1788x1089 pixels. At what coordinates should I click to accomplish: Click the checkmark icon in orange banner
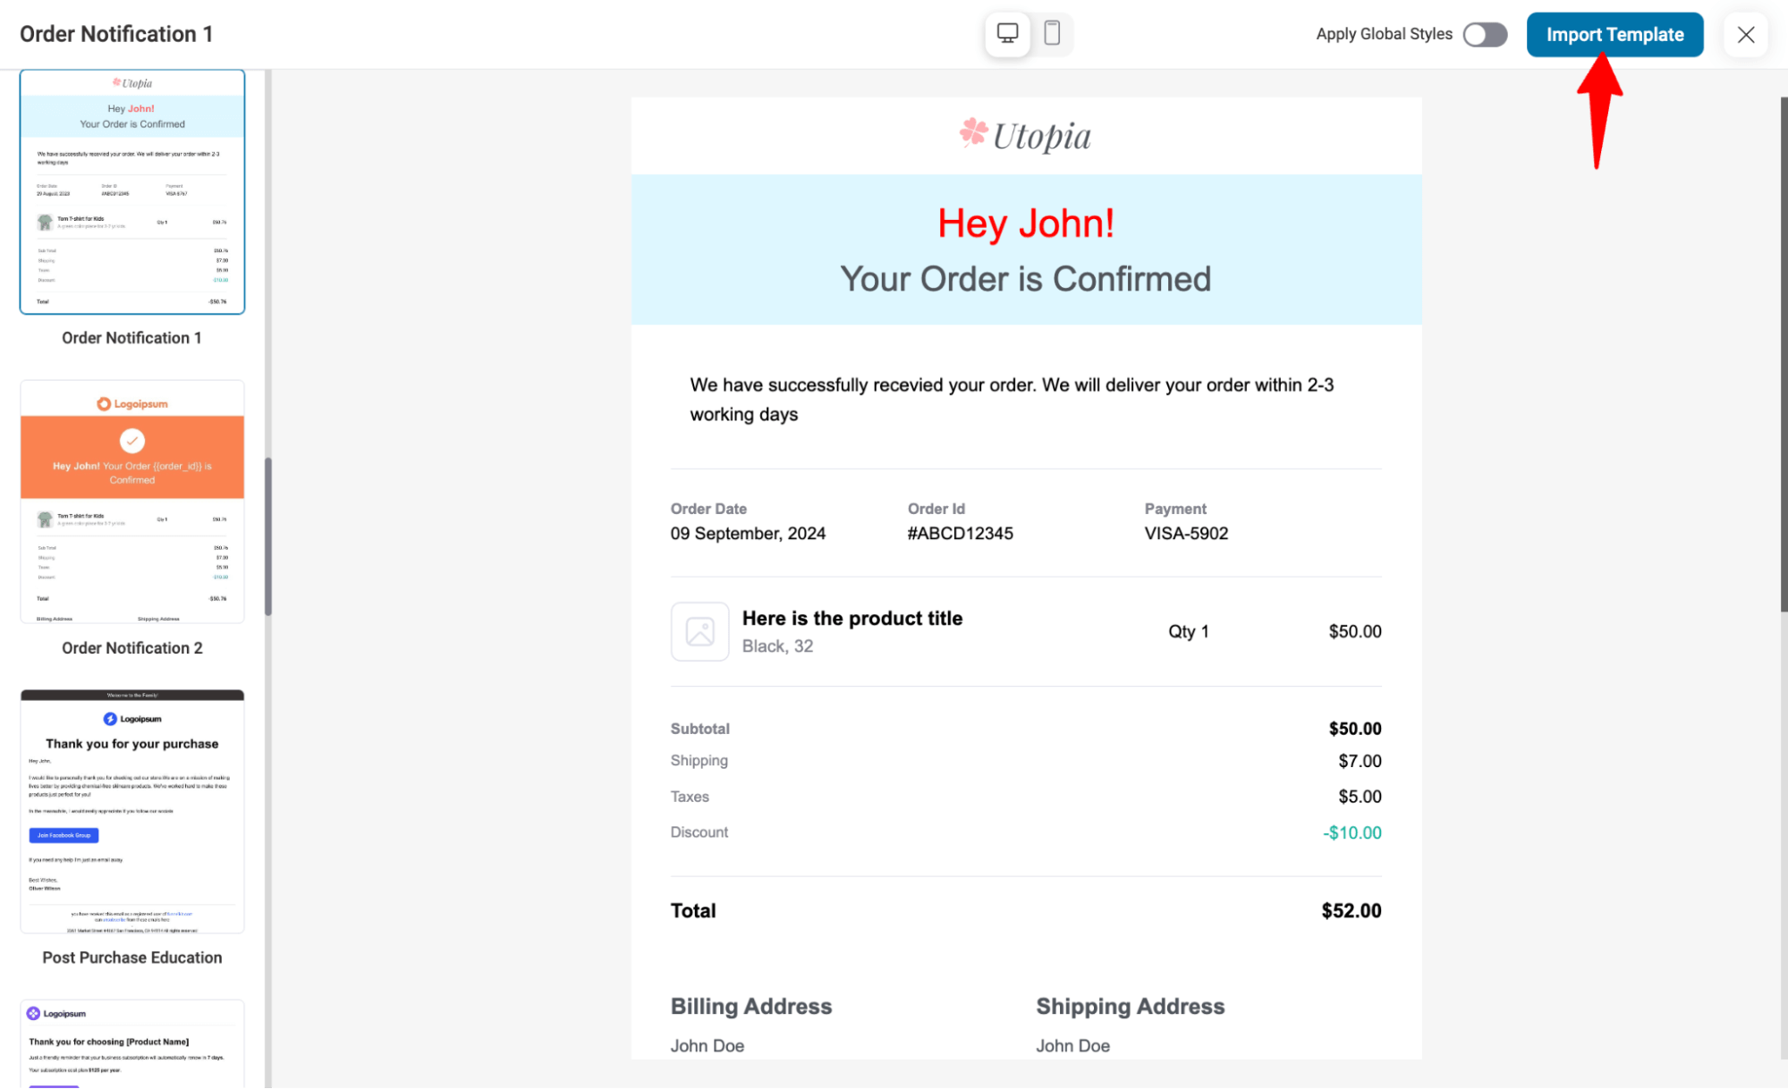coord(132,441)
